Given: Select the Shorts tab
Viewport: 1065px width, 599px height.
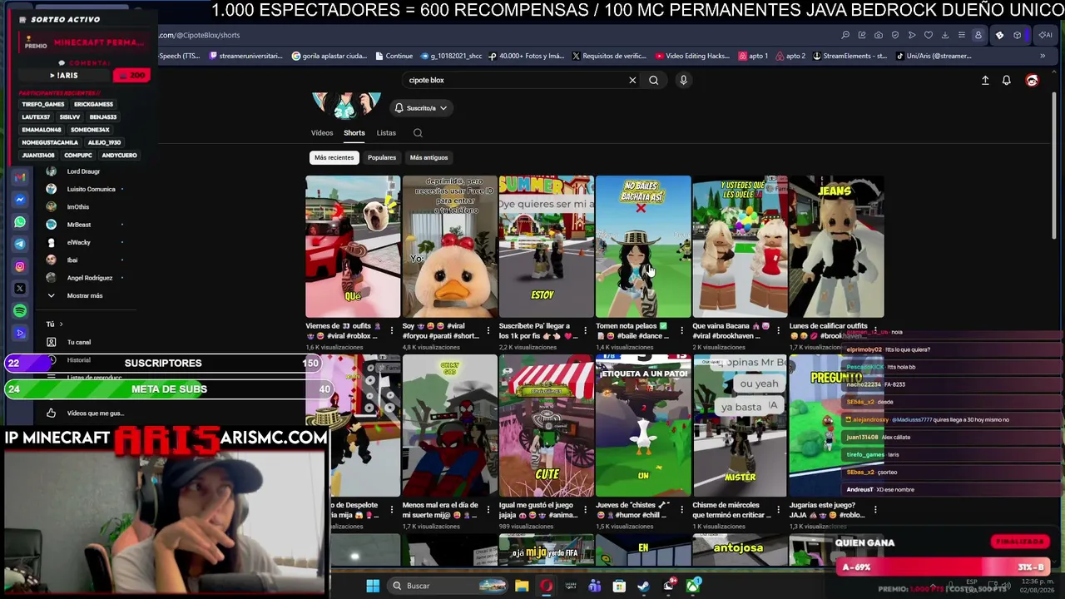Looking at the screenshot, I should pos(354,132).
